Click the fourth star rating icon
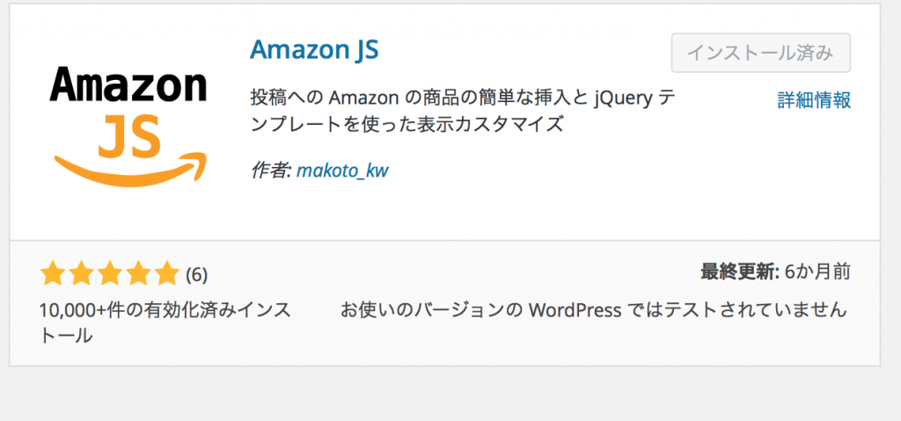Image resolution: width=901 pixels, height=421 pixels. (138, 275)
